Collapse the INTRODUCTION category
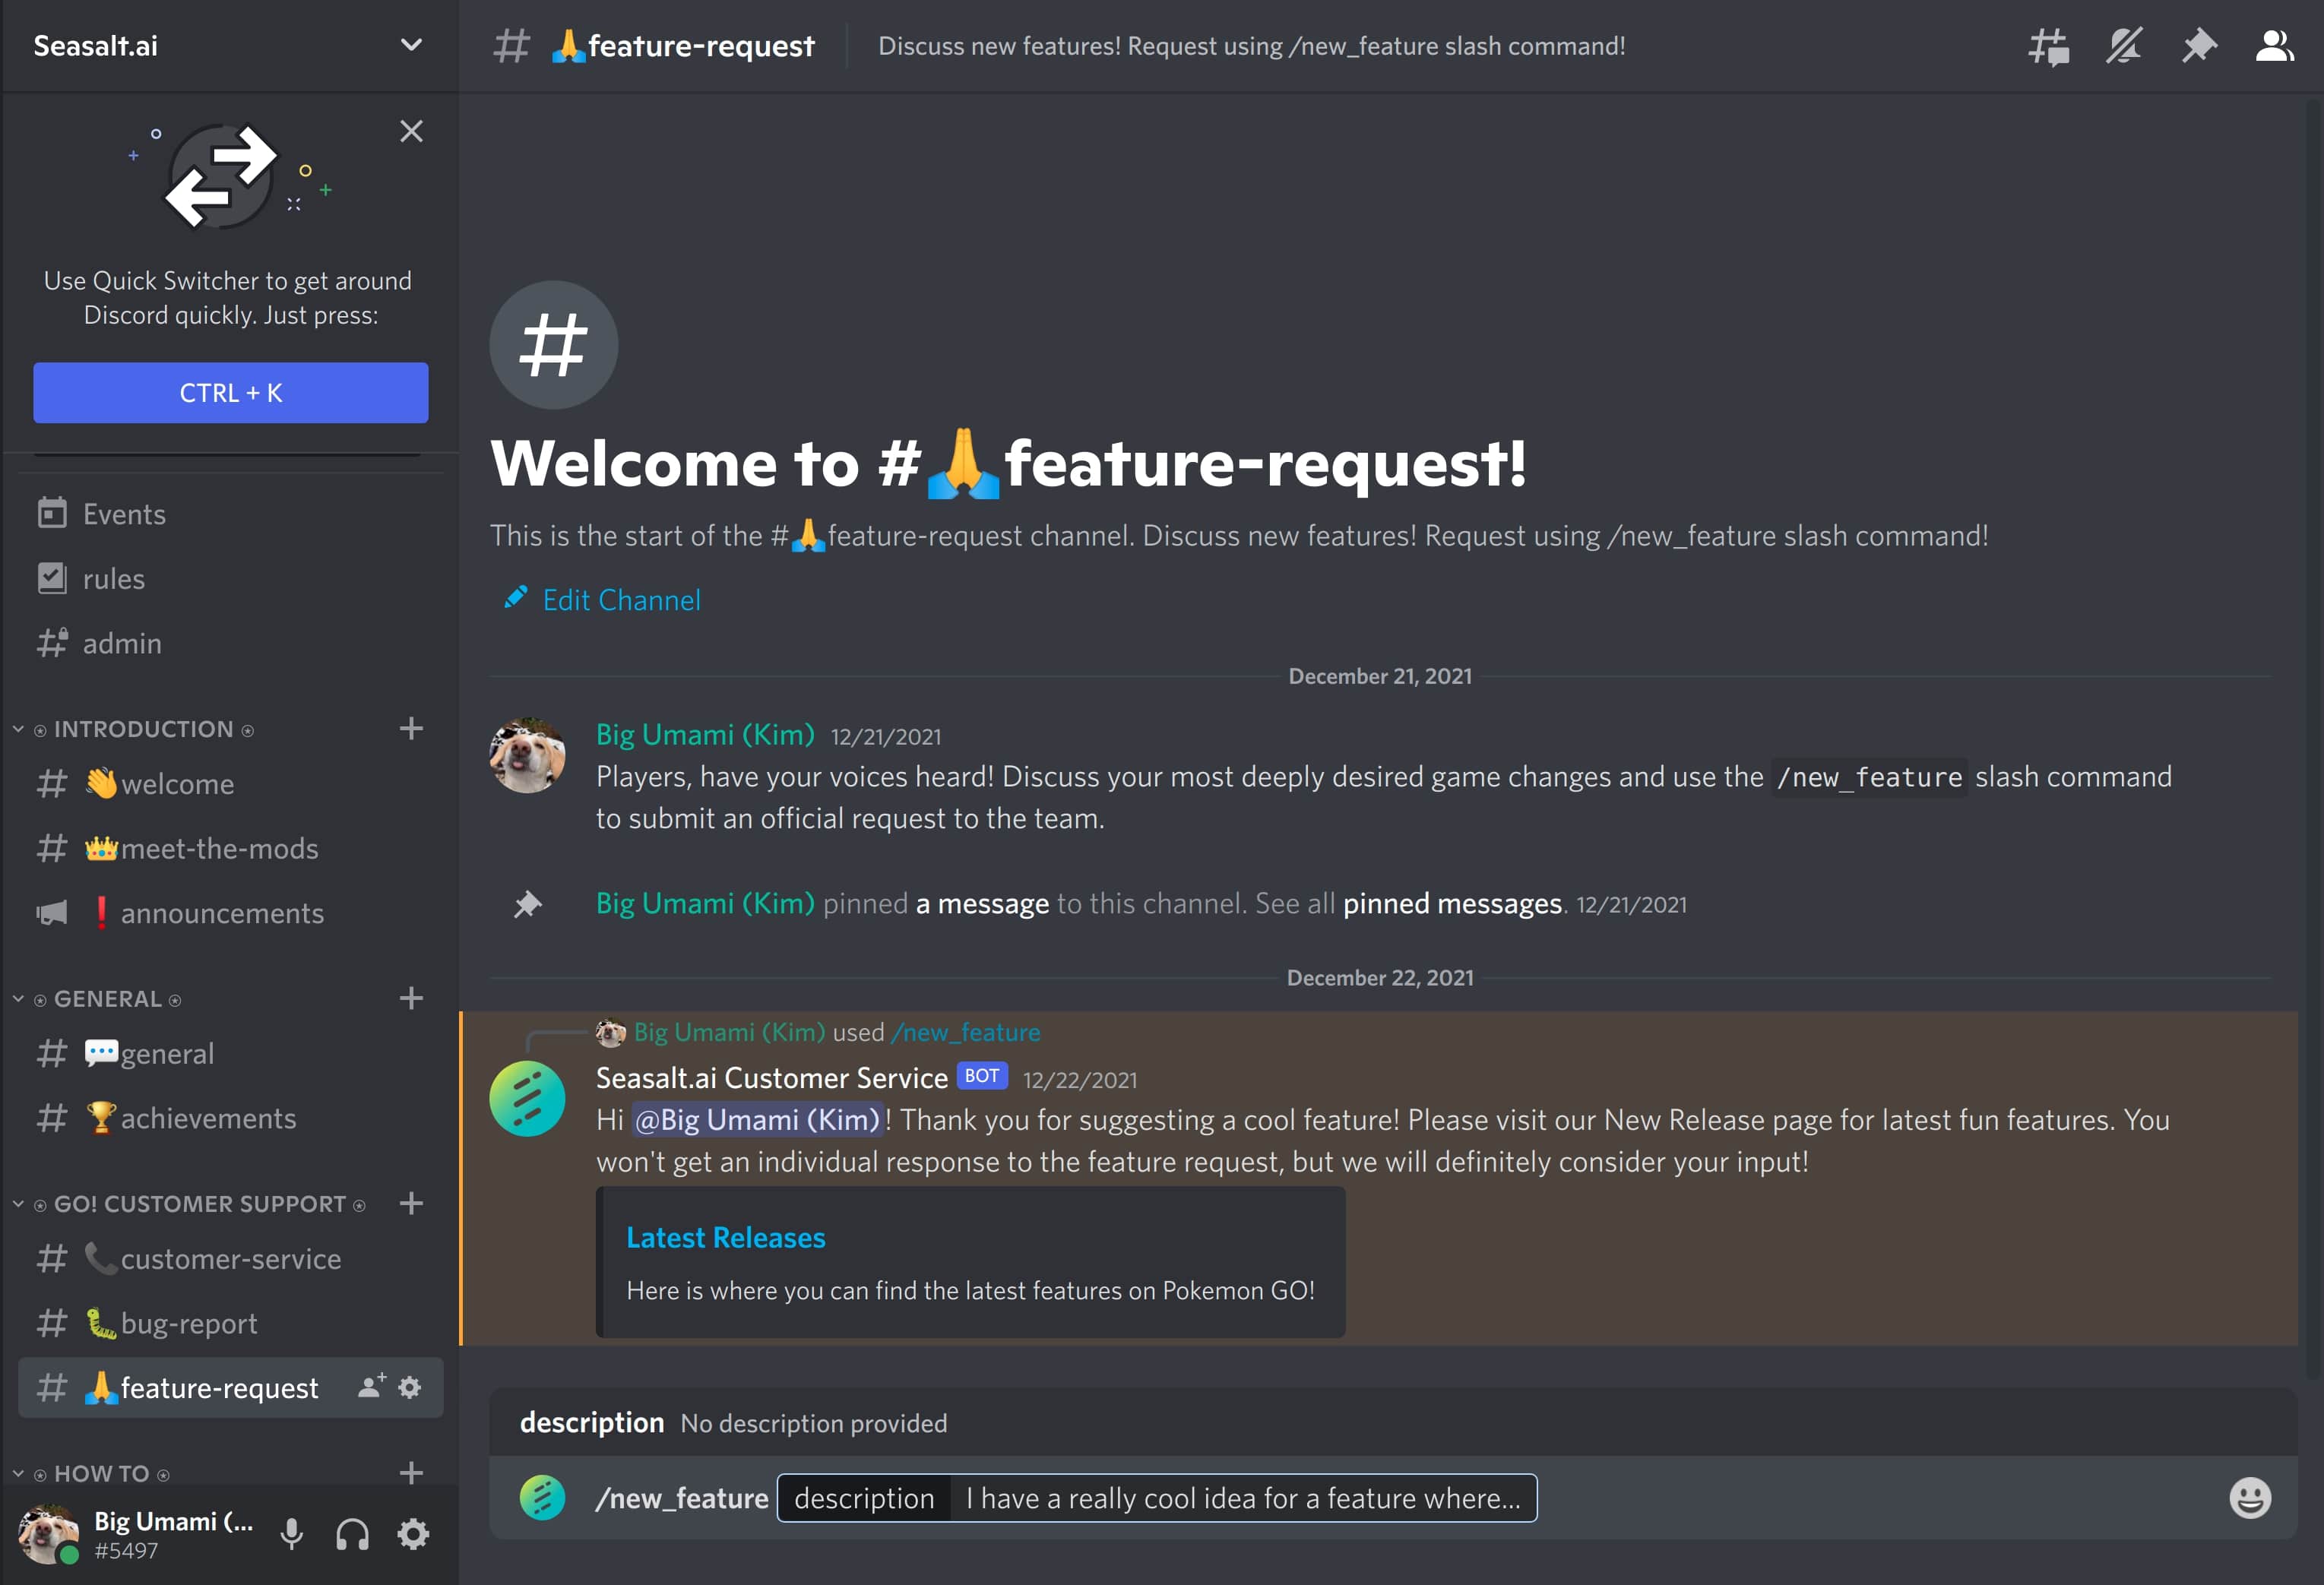Screen dimensions: 2324x1585 point(17,728)
